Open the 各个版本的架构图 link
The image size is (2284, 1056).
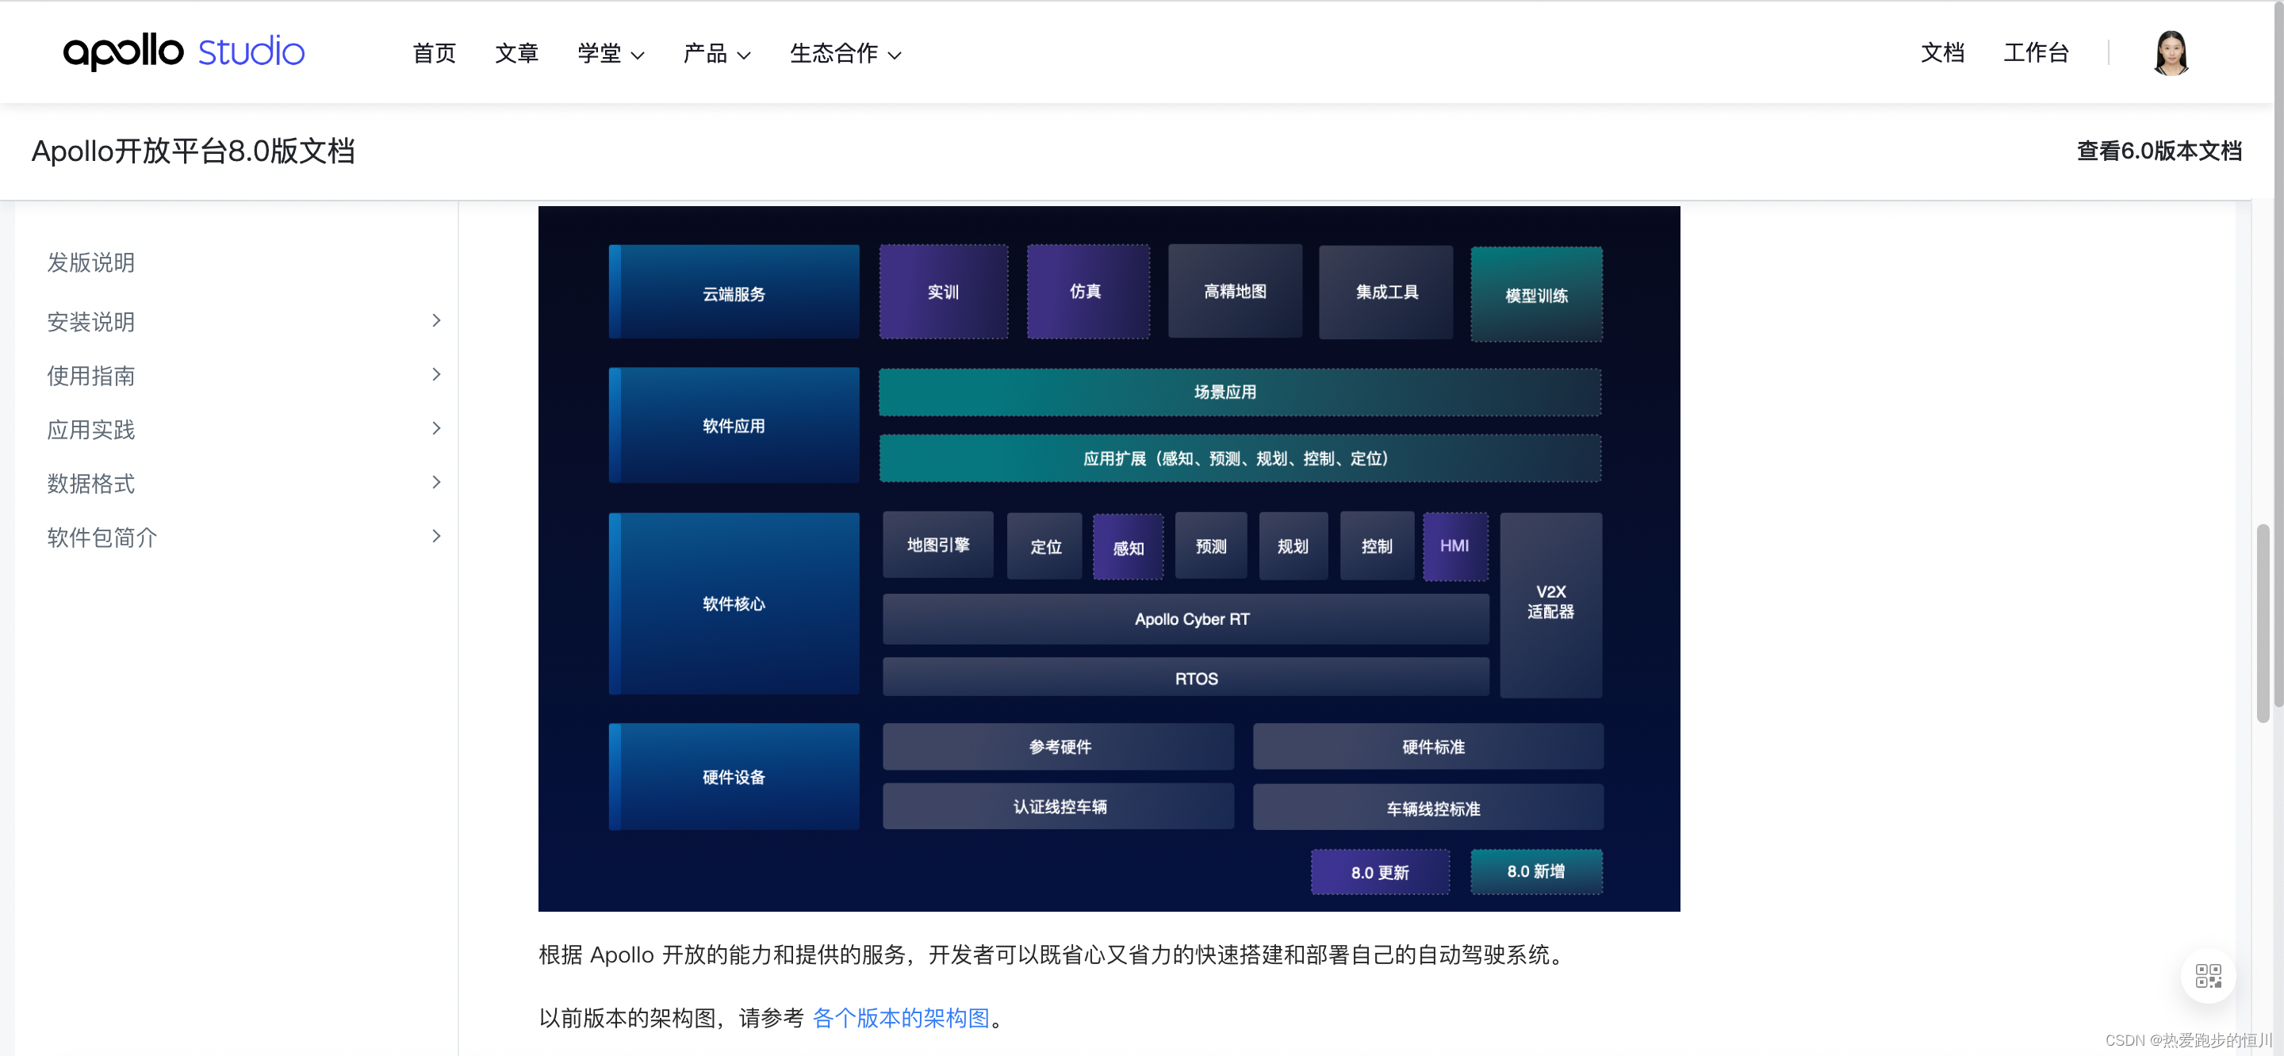(x=901, y=1018)
